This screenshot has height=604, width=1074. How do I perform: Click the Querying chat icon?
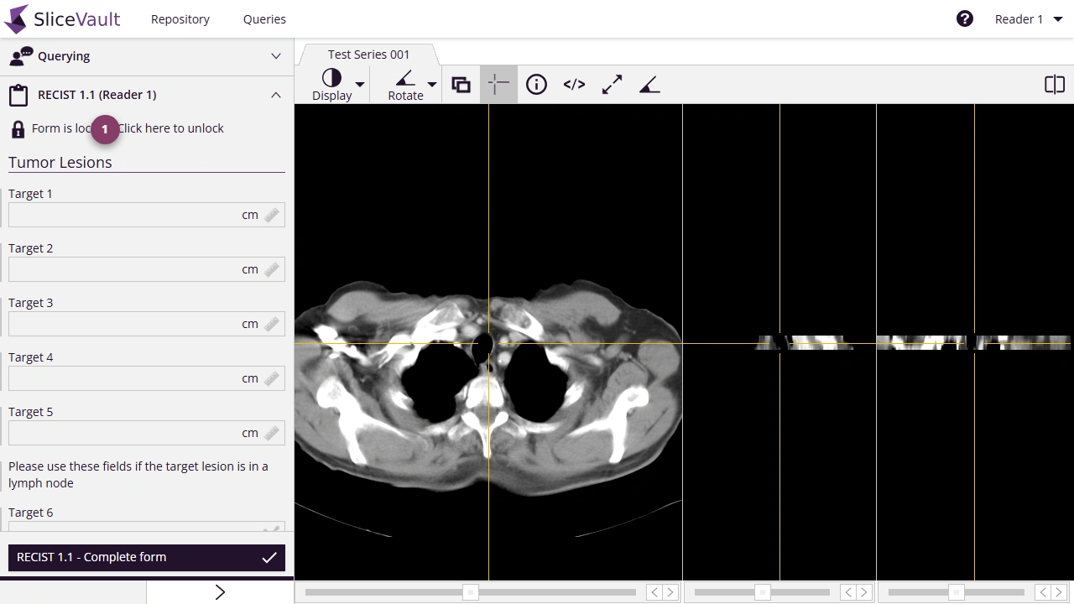pos(20,56)
